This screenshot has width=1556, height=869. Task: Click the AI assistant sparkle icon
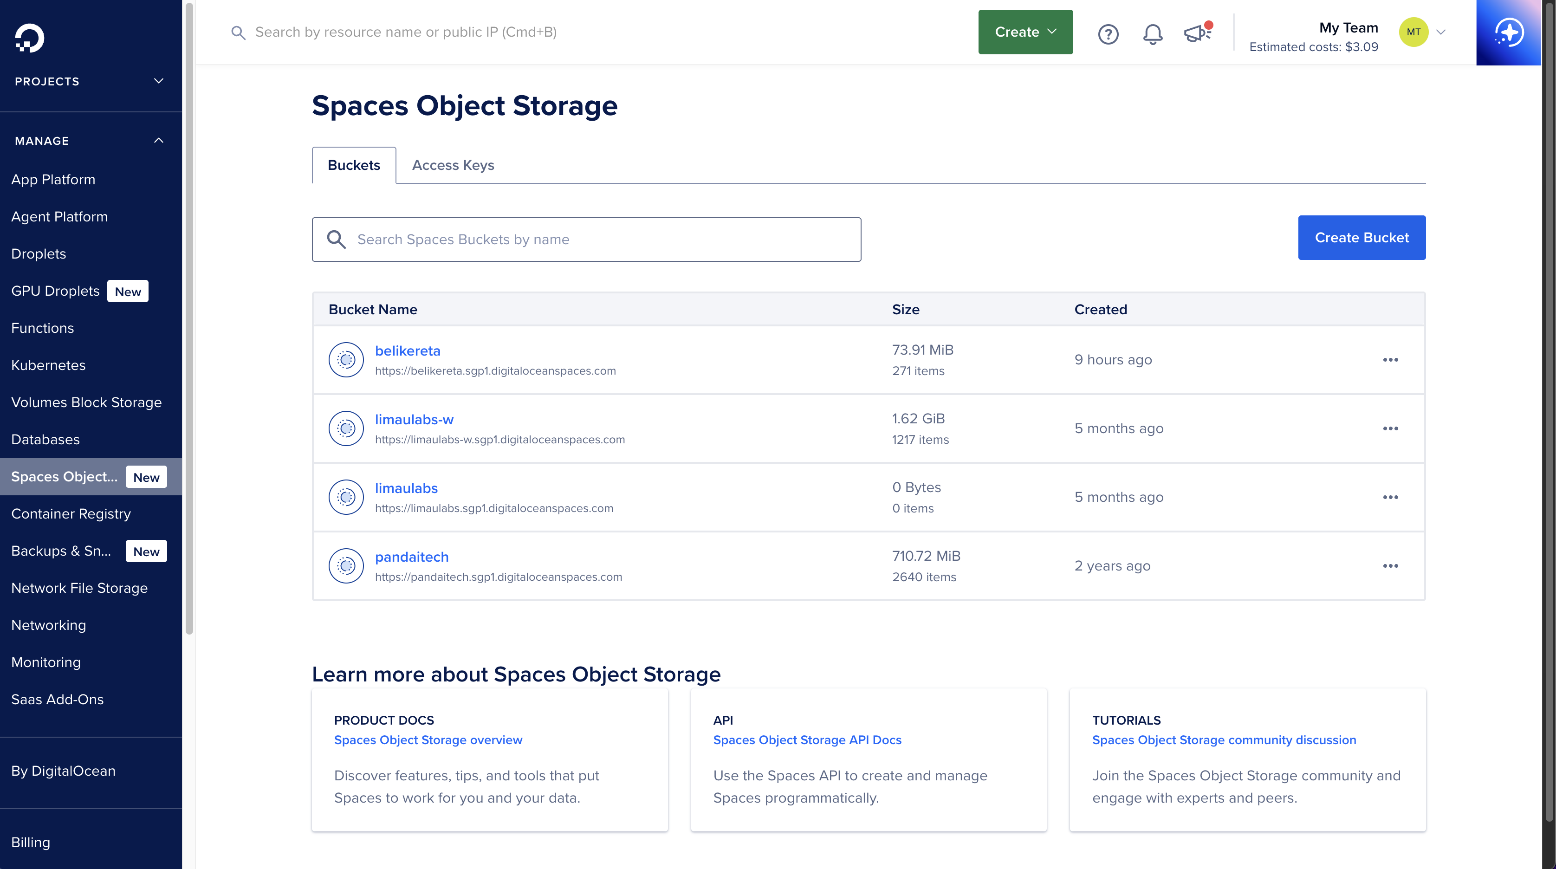pos(1508,32)
